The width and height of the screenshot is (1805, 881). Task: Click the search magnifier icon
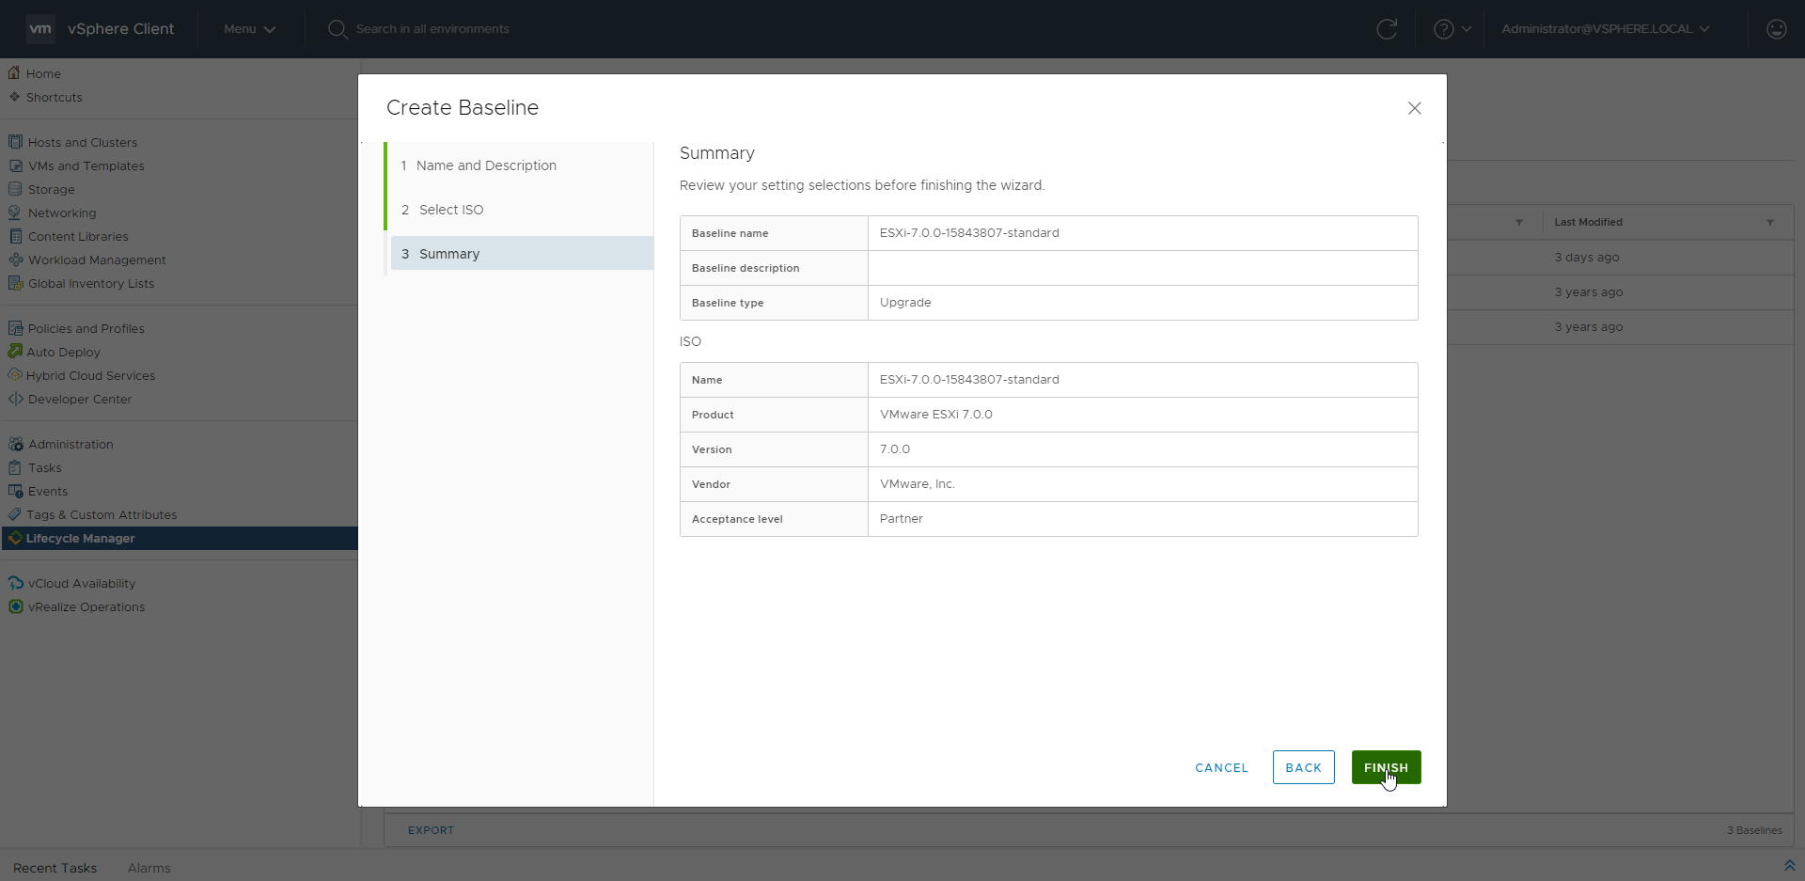[x=337, y=29]
